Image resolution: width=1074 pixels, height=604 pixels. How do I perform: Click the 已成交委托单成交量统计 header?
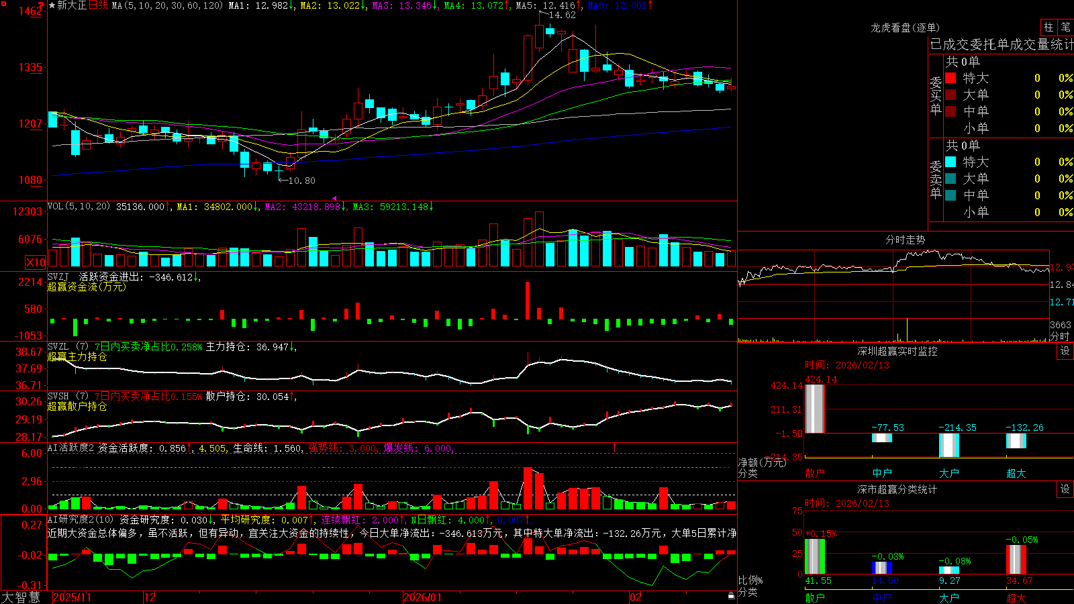[x=1002, y=44]
